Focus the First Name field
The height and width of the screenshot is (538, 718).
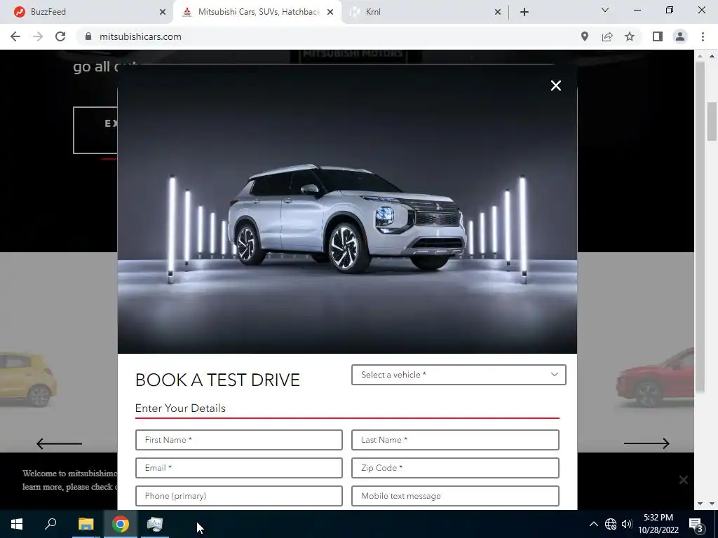pyautogui.click(x=238, y=440)
